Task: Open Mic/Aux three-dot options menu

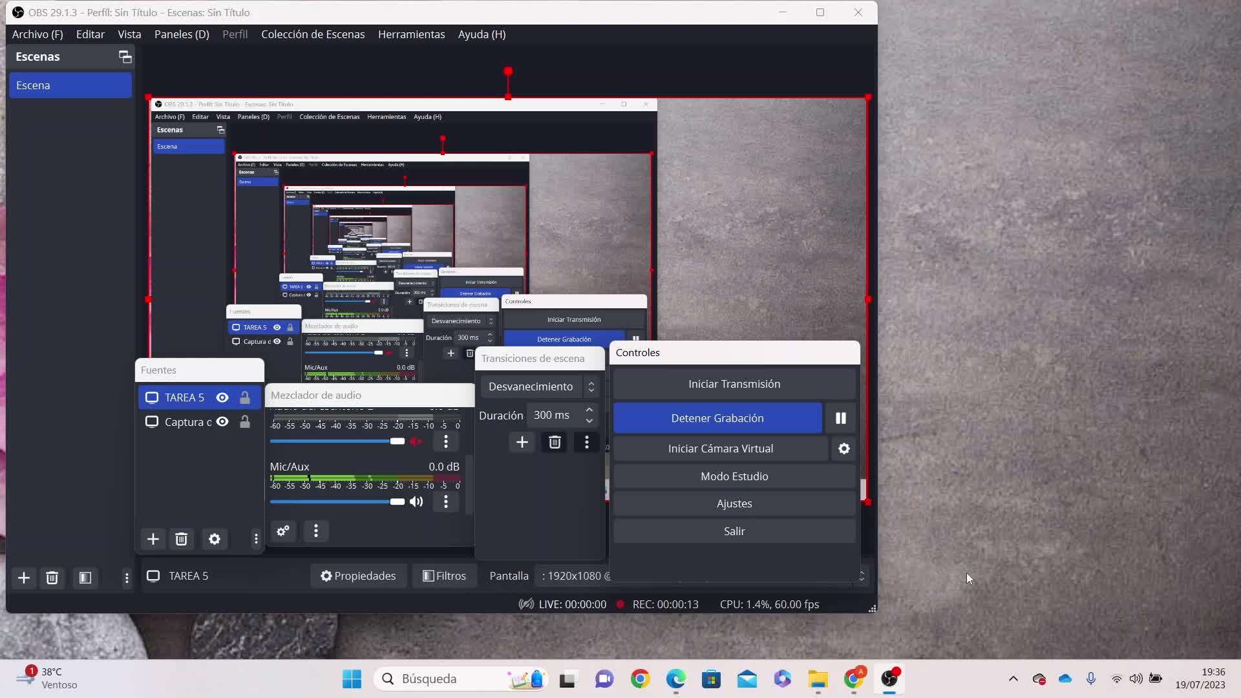Action: pyautogui.click(x=445, y=502)
